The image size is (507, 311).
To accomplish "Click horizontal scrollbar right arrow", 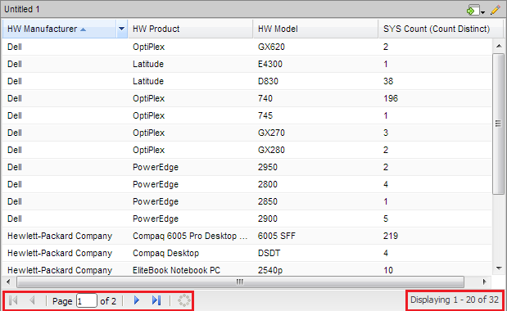I will [484, 282].
